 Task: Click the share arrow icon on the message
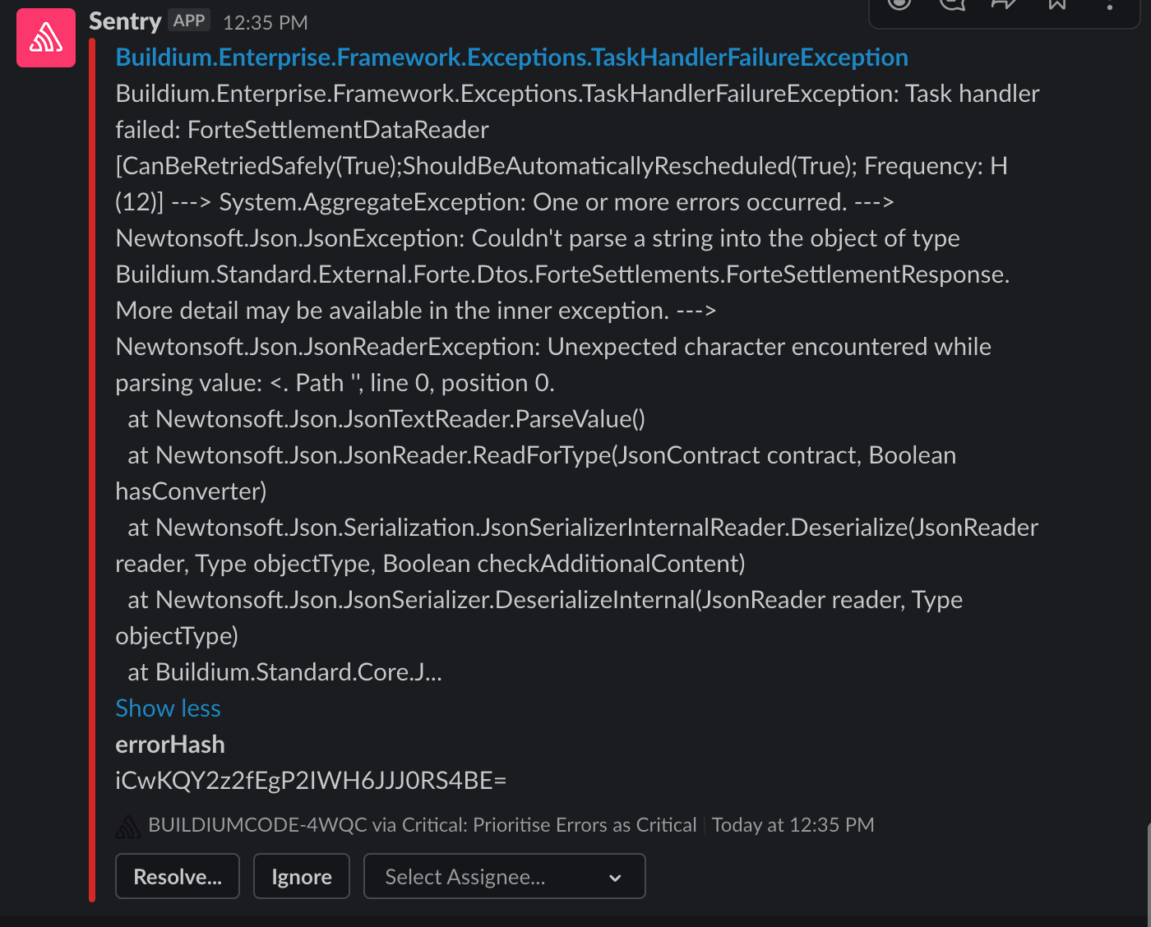click(x=1002, y=7)
